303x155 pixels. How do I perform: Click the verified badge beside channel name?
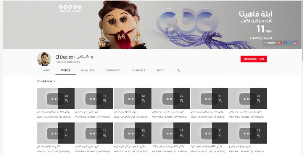point(92,57)
